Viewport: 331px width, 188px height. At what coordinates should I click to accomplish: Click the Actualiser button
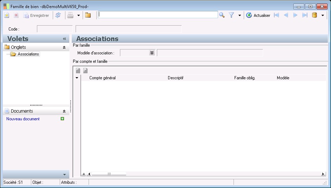pyautogui.click(x=258, y=15)
